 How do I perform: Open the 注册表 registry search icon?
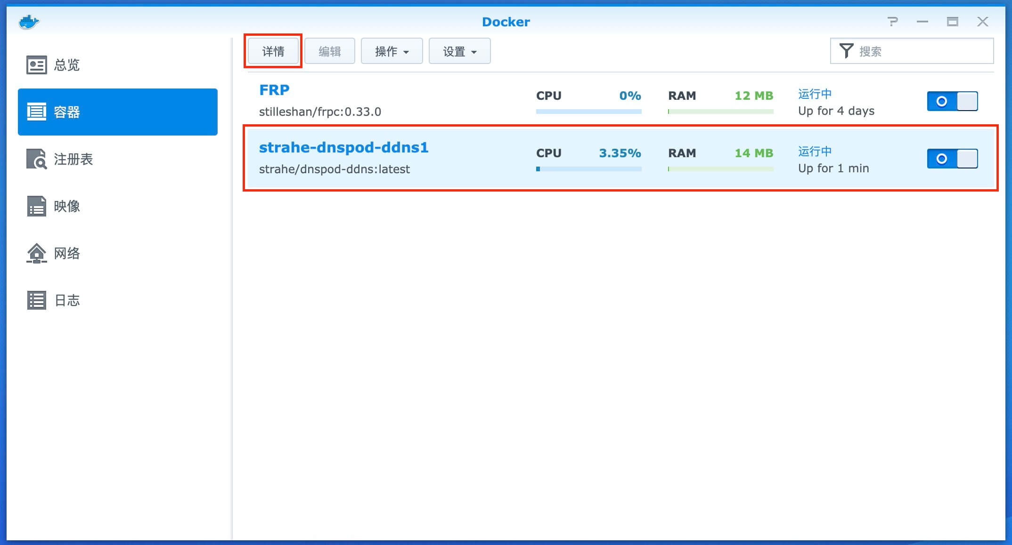click(36, 159)
